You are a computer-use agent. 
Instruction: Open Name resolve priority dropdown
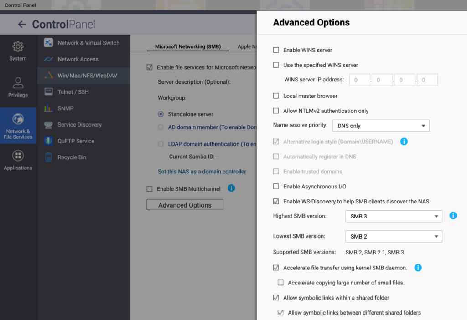pyautogui.click(x=381, y=126)
